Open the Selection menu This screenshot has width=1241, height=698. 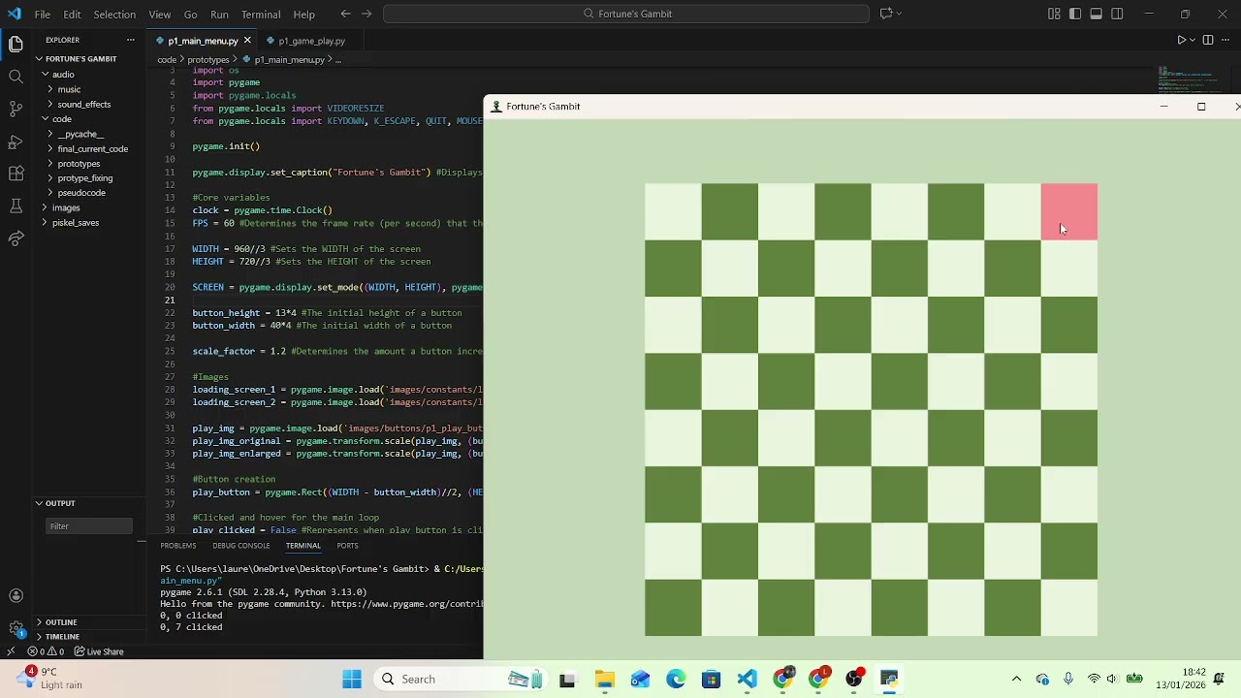[x=114, y=15]
